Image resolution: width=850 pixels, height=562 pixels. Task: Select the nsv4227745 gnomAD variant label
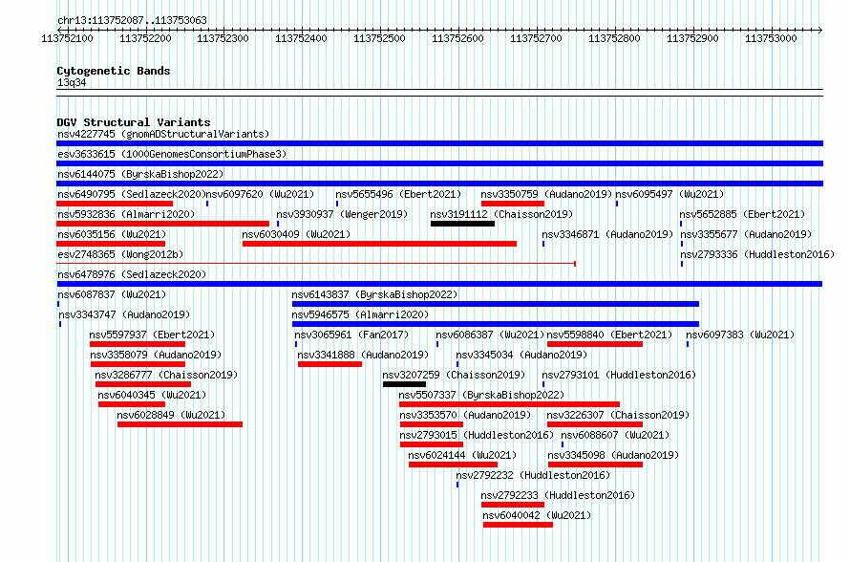click(x=163, y=134)
